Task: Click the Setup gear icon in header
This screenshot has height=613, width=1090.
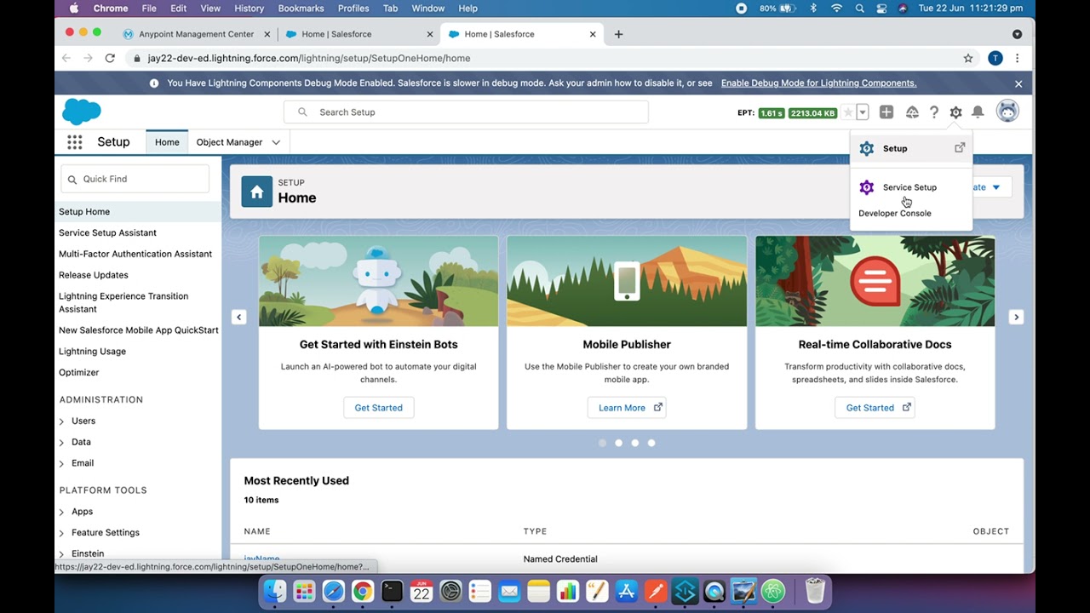Action: tap(955, 112)
